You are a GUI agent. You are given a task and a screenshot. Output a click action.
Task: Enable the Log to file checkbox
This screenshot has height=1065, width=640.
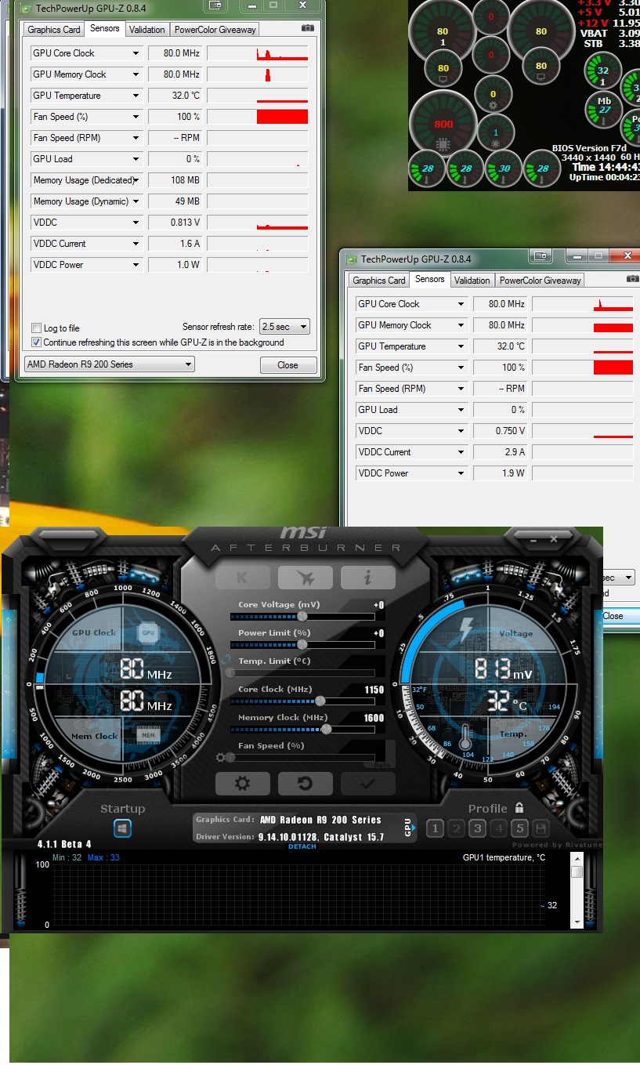[x=36, y=328]
